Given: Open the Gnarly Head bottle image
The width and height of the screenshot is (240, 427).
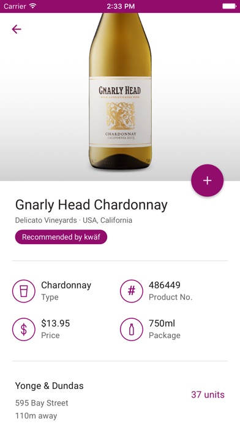Looking at the screenshot, I should [x=120, y=91].
